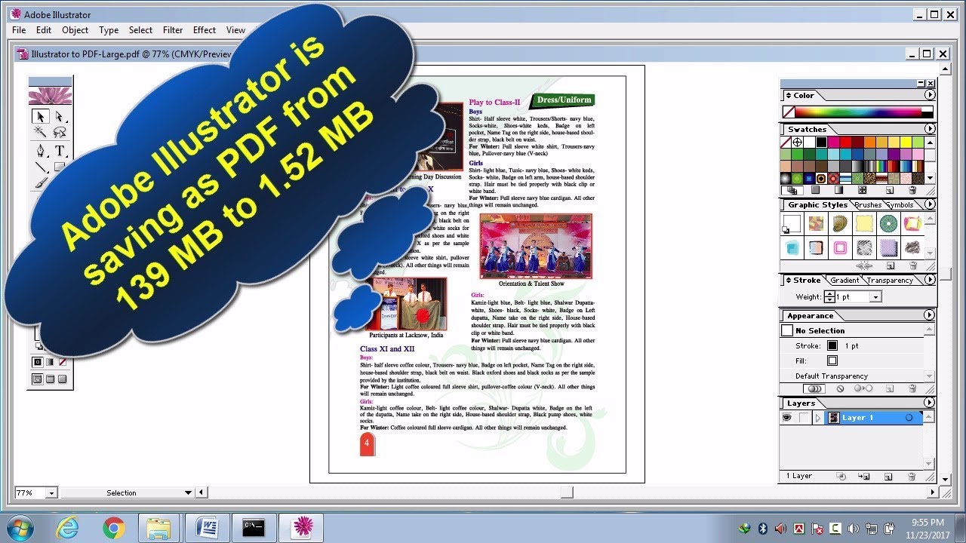
Task: Switch to the Gradient tab
Action: coord(844,281)
